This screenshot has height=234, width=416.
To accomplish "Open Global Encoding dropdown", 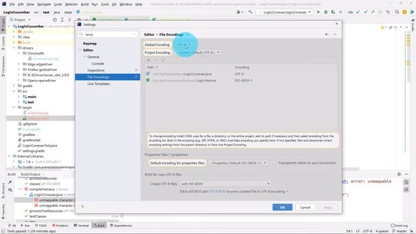I will click(183, 45).
